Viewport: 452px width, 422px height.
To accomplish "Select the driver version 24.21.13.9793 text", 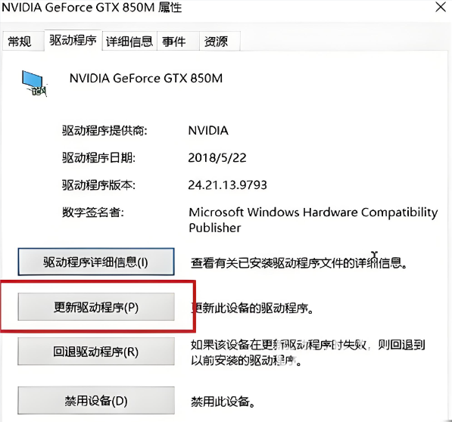I will pos(227,185).
